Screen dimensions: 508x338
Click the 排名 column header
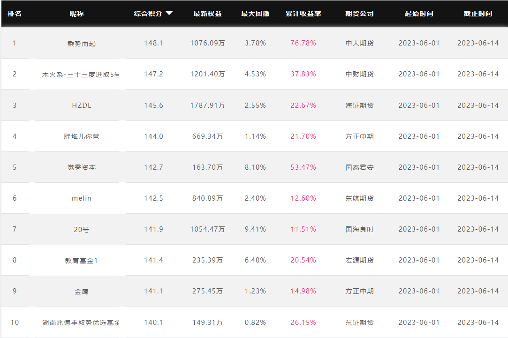pyautogui.click(x=15, y=14)
